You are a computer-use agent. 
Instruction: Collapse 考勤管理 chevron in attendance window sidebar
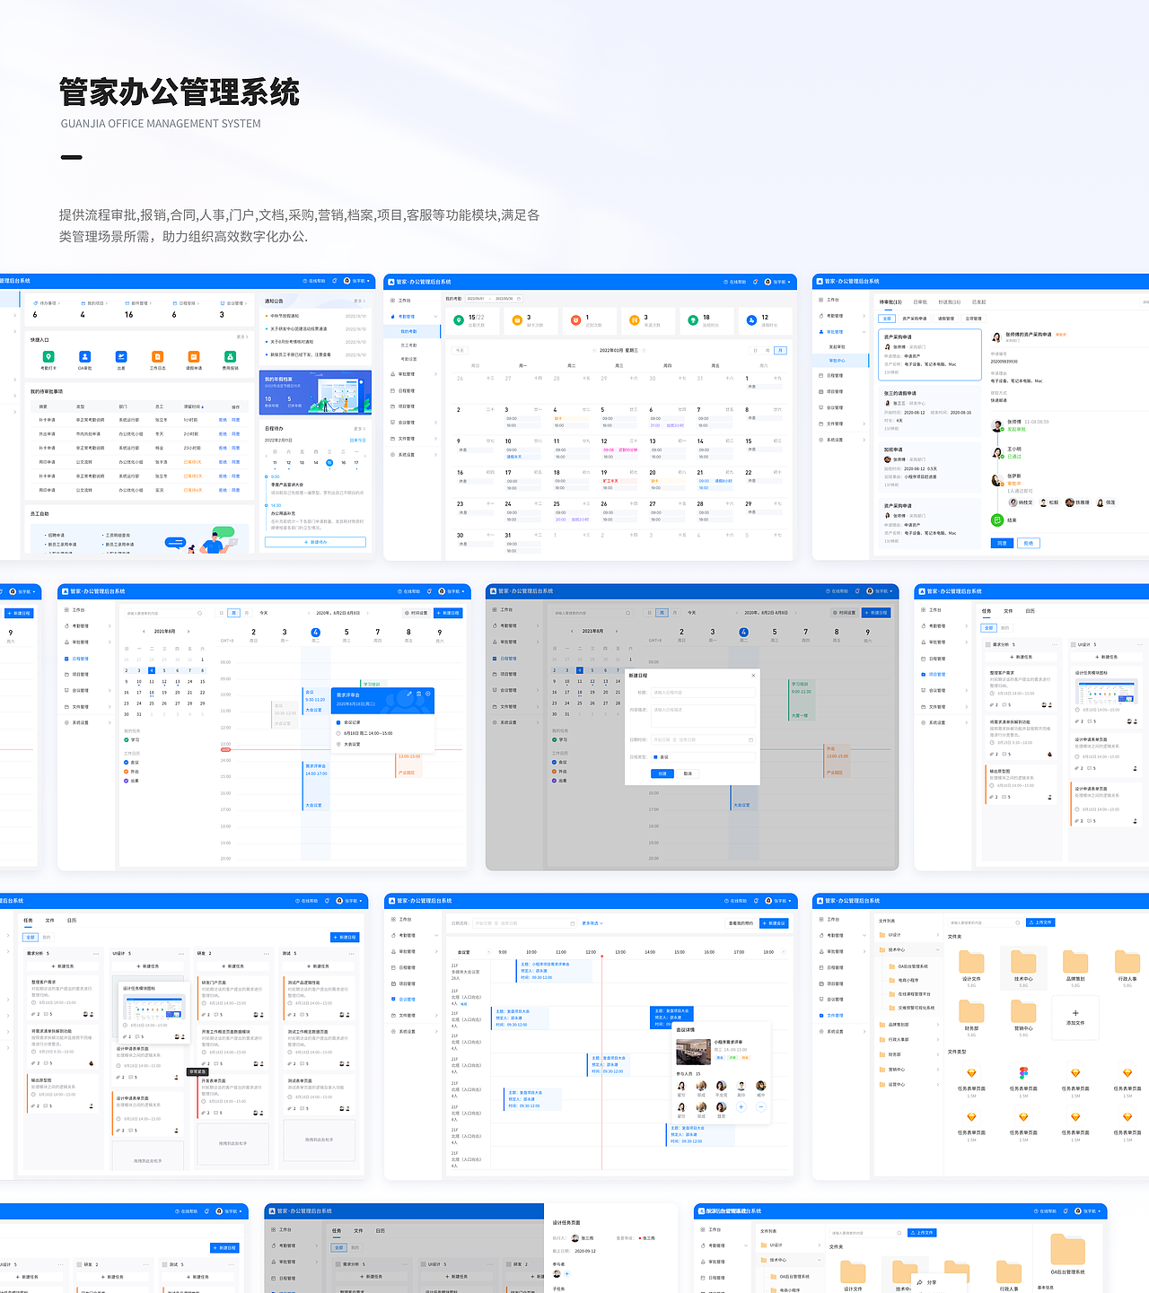tap(436, 317)
